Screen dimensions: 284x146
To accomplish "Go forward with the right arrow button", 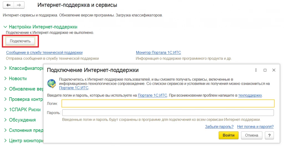I will (19, 5).
